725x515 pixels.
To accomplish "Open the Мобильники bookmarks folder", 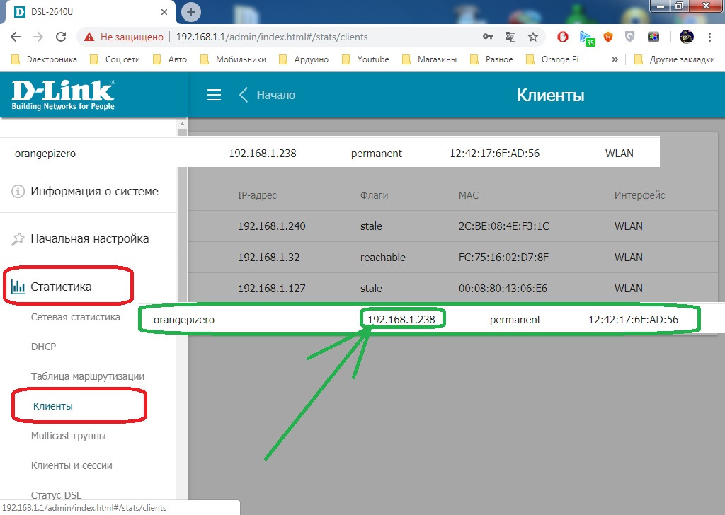I will click(233, 59).
